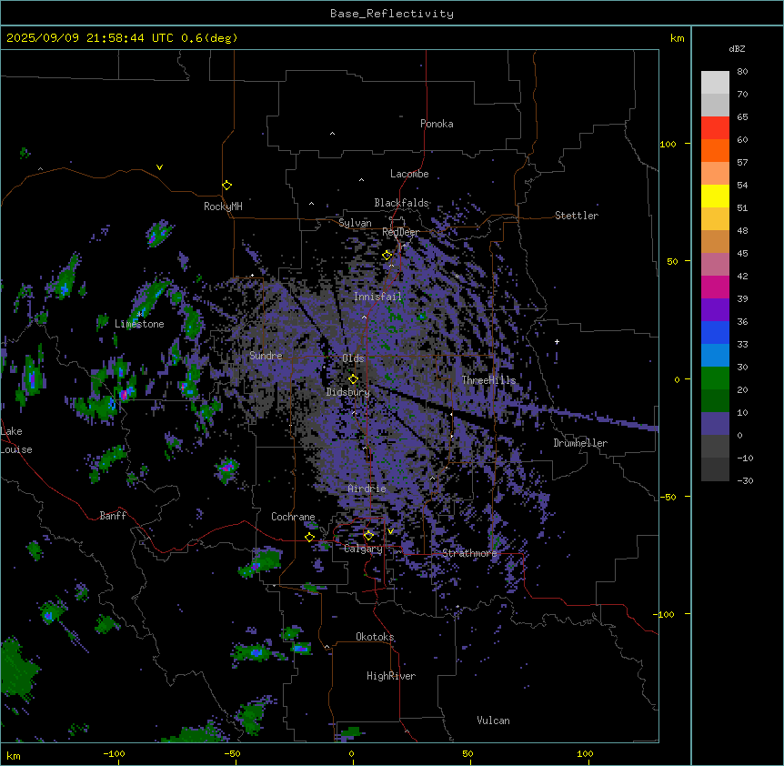Click the white asterisk marker above Limestone
The image size is (784, 766).
point(140,314)
